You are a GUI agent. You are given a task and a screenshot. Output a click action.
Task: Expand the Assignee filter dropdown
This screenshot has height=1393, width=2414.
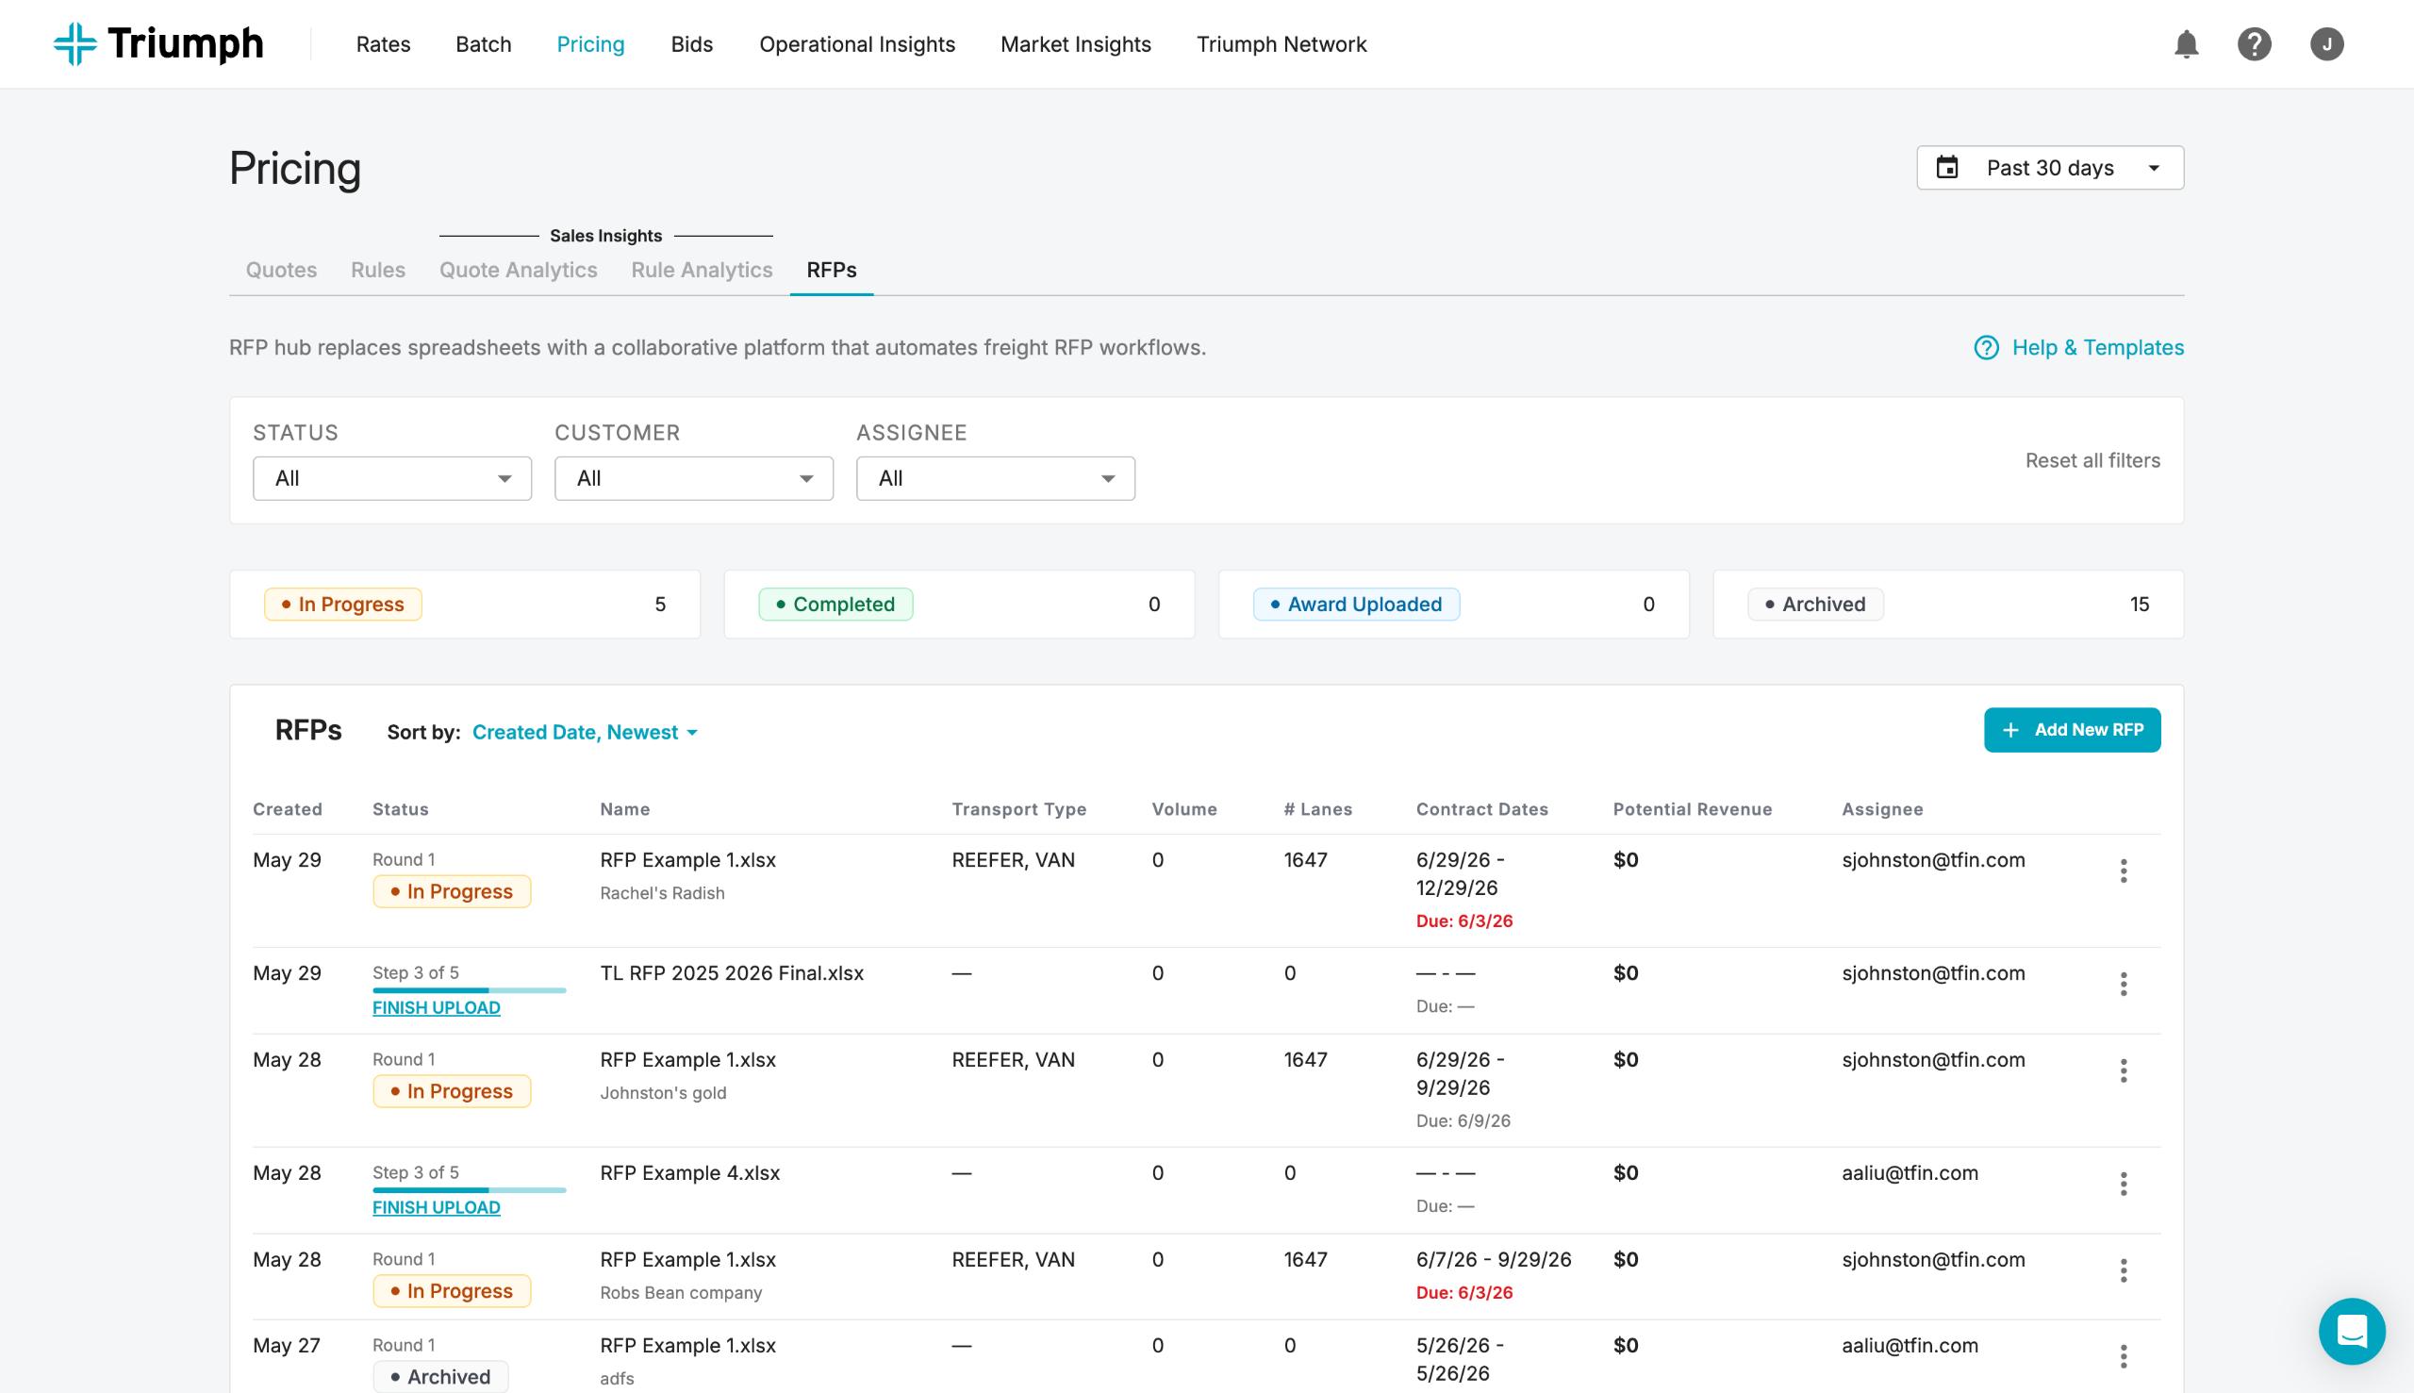tap(996, 478)
